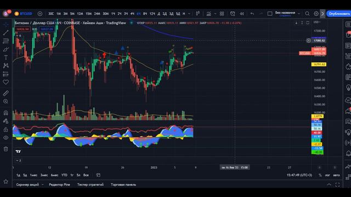Open the indicators and strategies menu
351x197 pixels.
tap(208, 14)
